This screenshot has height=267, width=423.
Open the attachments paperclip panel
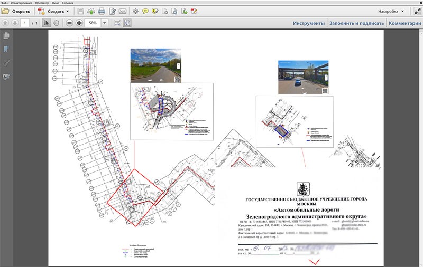click(x=6, y=63)
